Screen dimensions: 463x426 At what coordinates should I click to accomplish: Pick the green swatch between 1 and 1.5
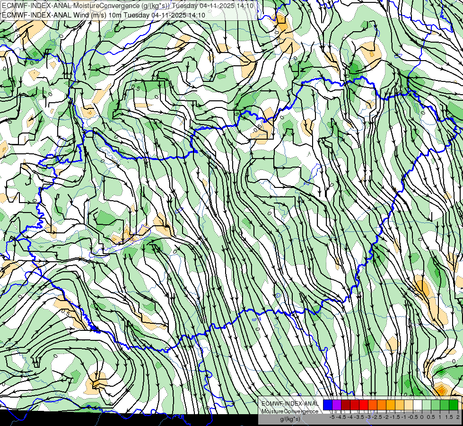point(445,405)
